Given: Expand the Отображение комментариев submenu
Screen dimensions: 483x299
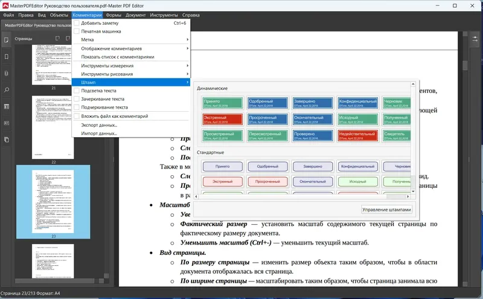Looking at the screenshot, I should (131, 48).
